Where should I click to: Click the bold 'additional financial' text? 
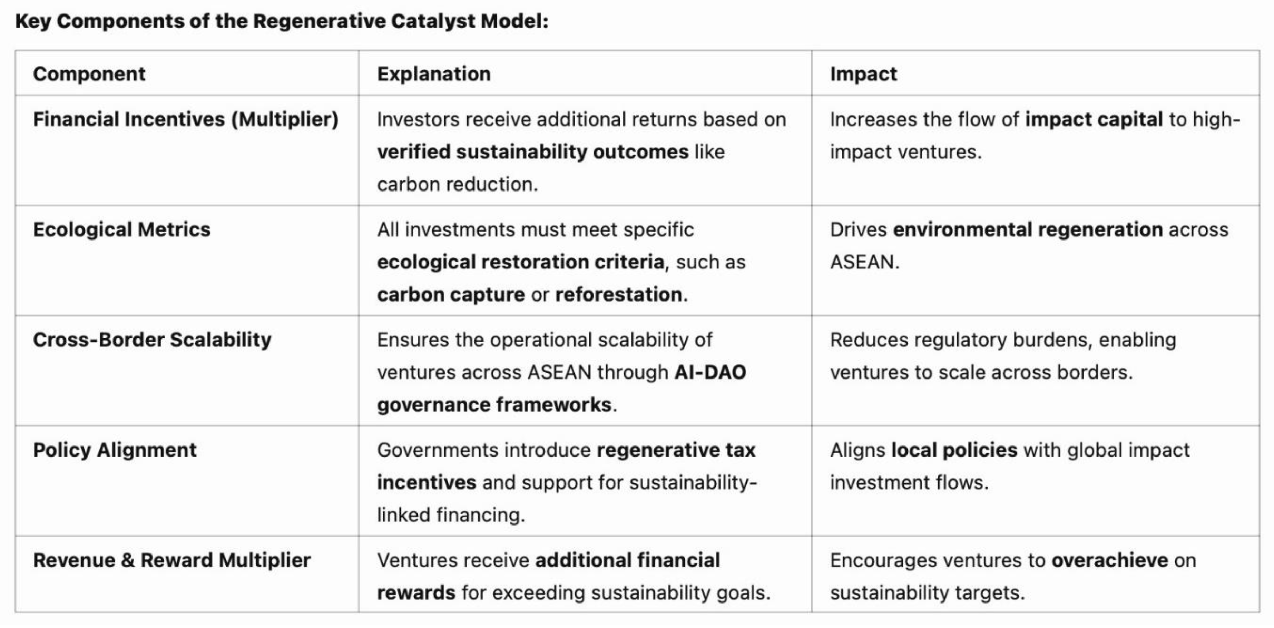click(x=628, y=560)
